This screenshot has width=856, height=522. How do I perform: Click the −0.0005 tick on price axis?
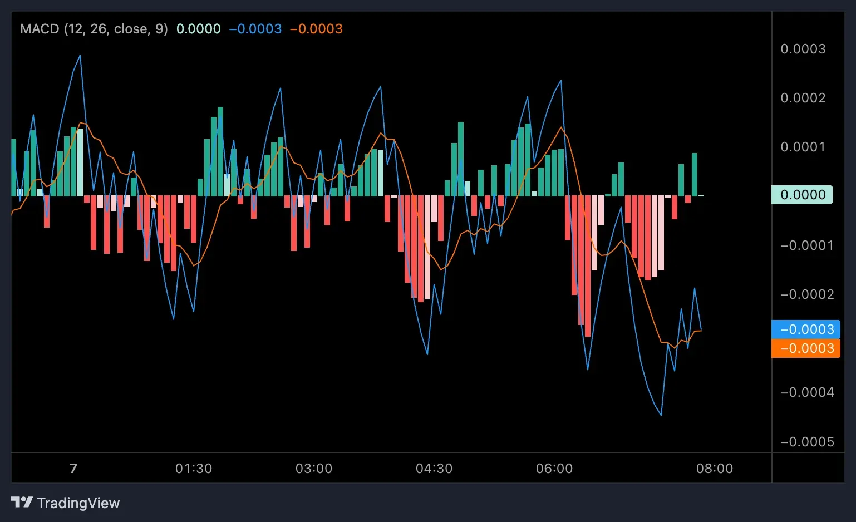coord(806,442)
